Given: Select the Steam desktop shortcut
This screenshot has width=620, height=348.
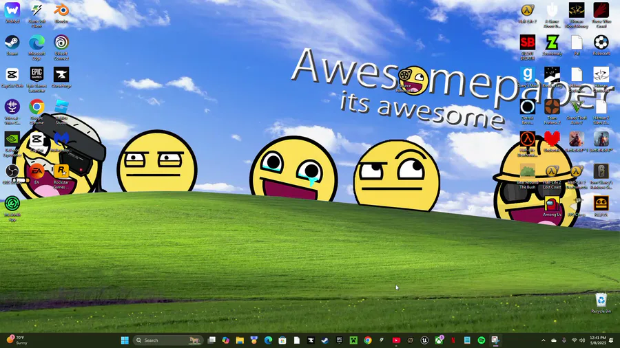Looking at the screenshot, I should pos(12,45).
